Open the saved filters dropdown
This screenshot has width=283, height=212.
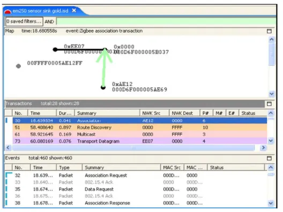coord(24,21)
